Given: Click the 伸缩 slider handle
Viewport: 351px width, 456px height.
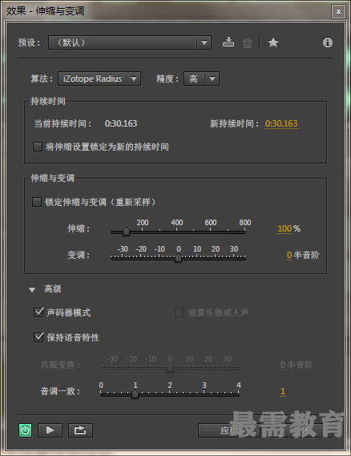Looking at the screenshot, I should [126, 232].
